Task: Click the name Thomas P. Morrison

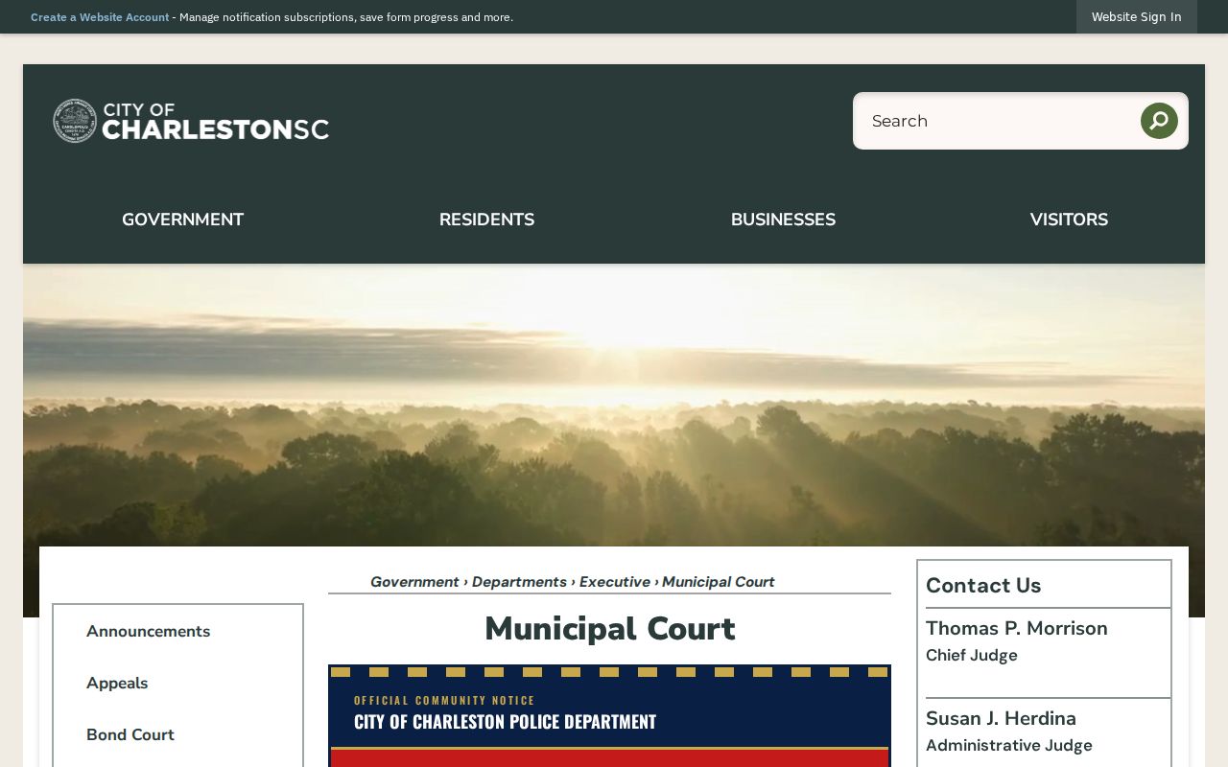Action: pos(1017,628)
